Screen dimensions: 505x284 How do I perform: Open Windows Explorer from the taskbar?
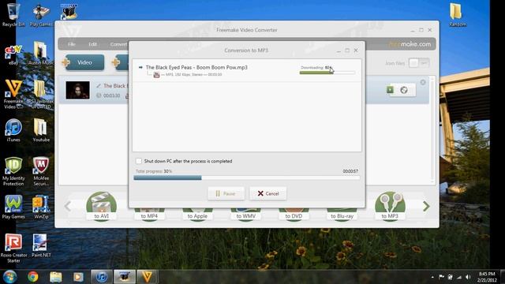coord(55,277)
